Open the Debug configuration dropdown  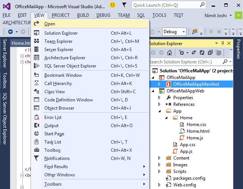174,32
